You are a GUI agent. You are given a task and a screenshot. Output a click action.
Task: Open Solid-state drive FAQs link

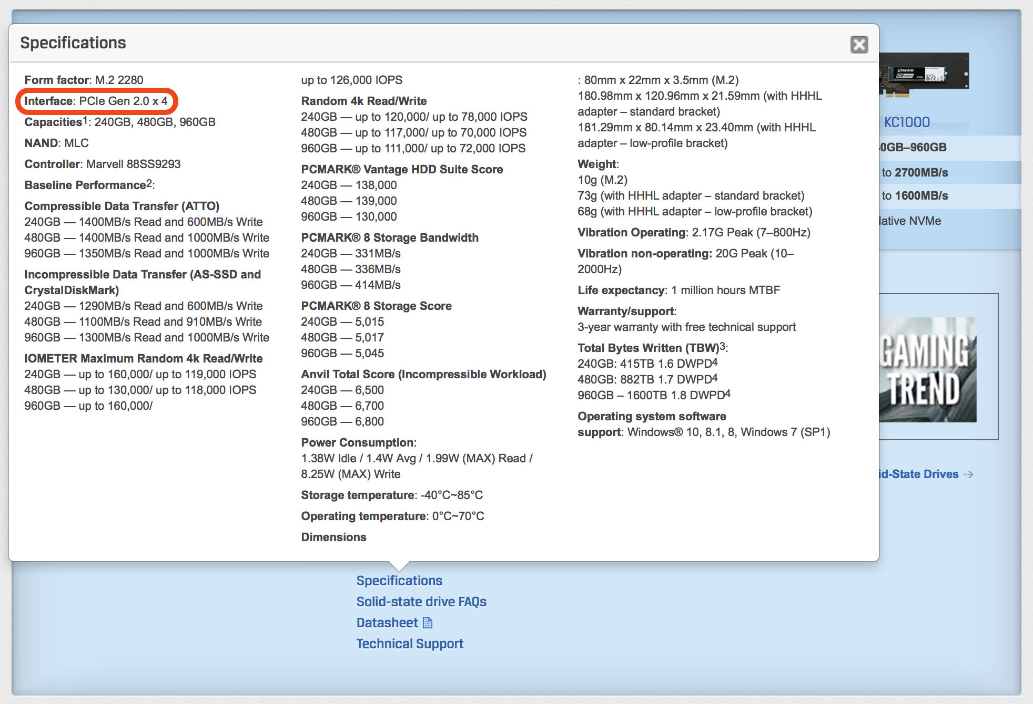[421, 602]
